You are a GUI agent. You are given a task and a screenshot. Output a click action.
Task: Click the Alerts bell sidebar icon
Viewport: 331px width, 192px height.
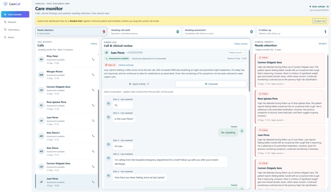pos(5,37)
